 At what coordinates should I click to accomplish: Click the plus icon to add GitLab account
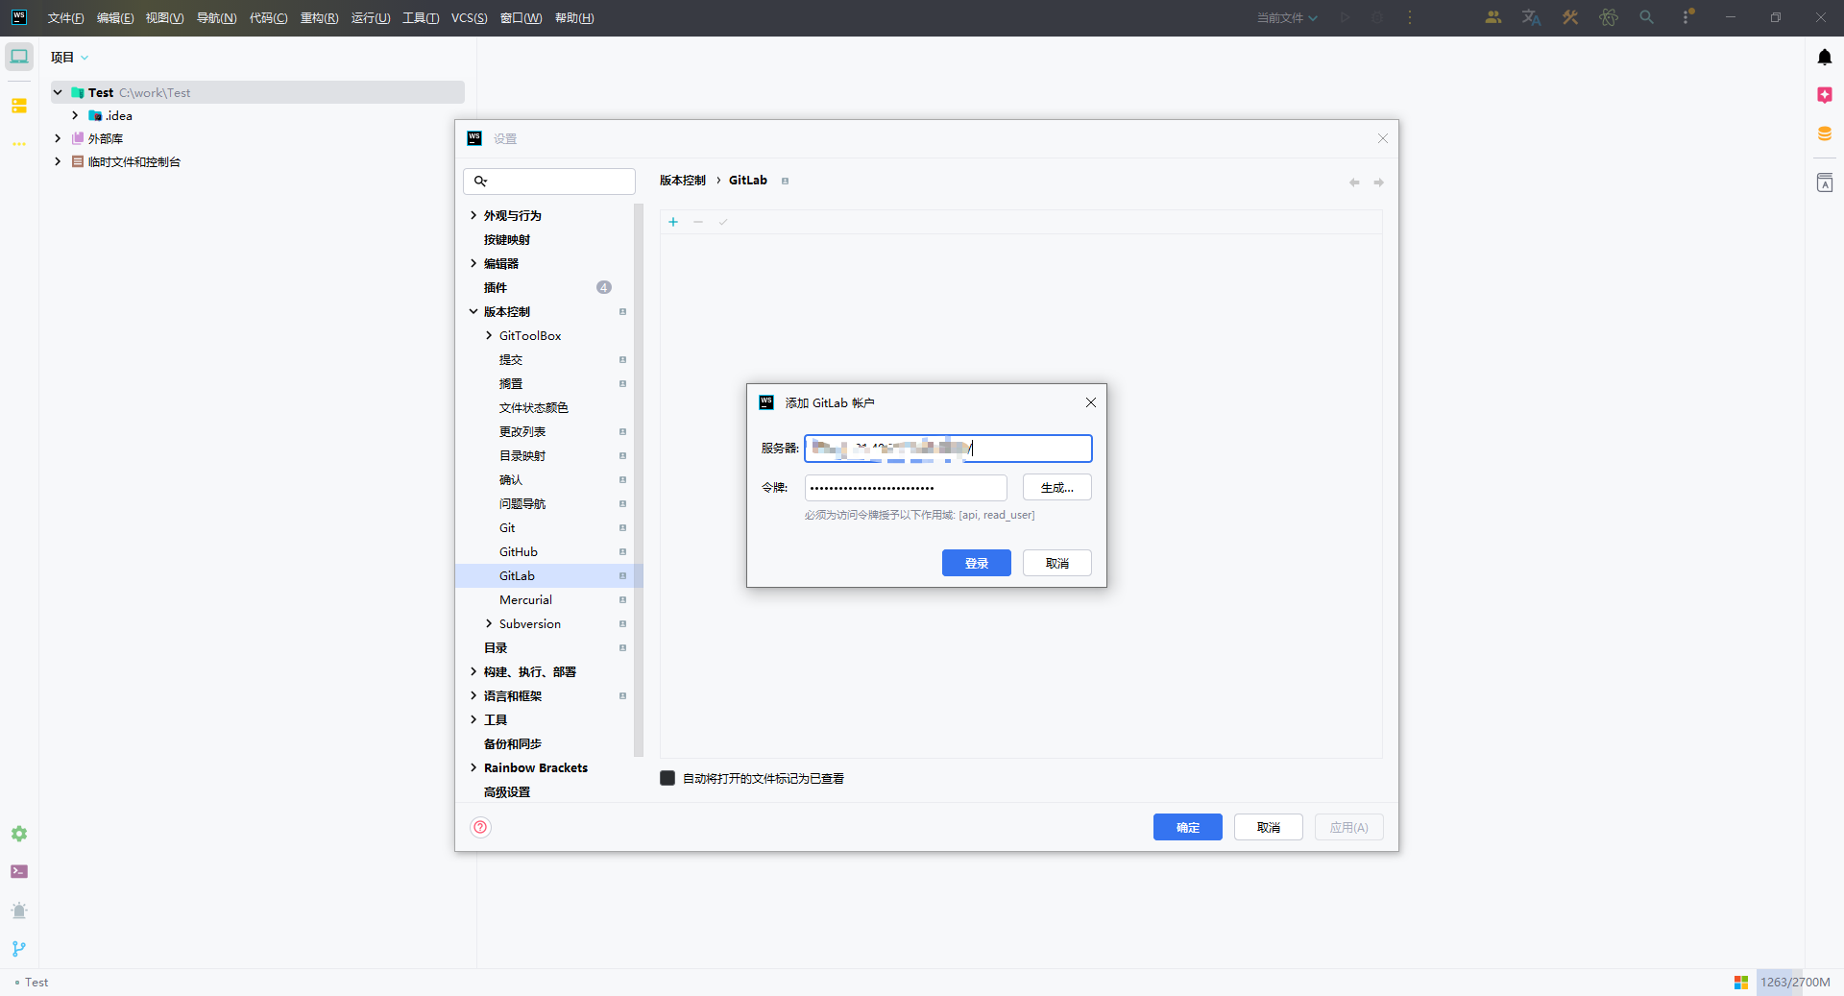673,222
